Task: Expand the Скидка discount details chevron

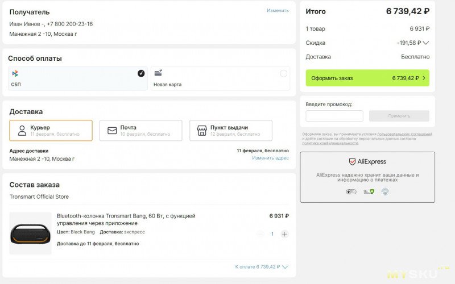Action: tap(425, 43)
